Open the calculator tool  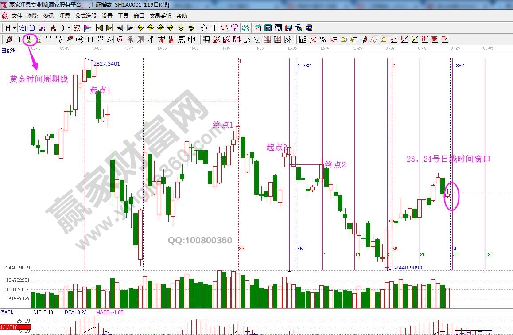[x=268, y=28]
